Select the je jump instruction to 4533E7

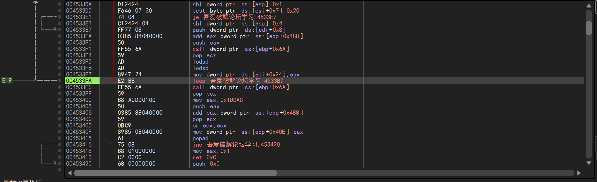(234, 17)
